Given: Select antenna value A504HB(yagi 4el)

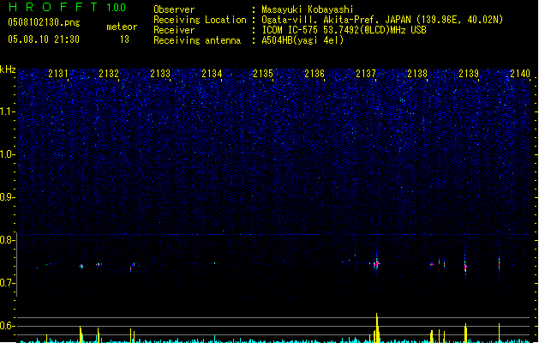Looking at the screenshot, I should tap(302, 40).
